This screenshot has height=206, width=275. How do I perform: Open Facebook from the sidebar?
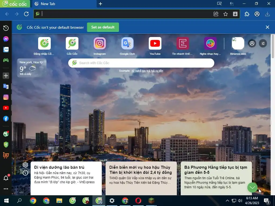pos(6,119)
